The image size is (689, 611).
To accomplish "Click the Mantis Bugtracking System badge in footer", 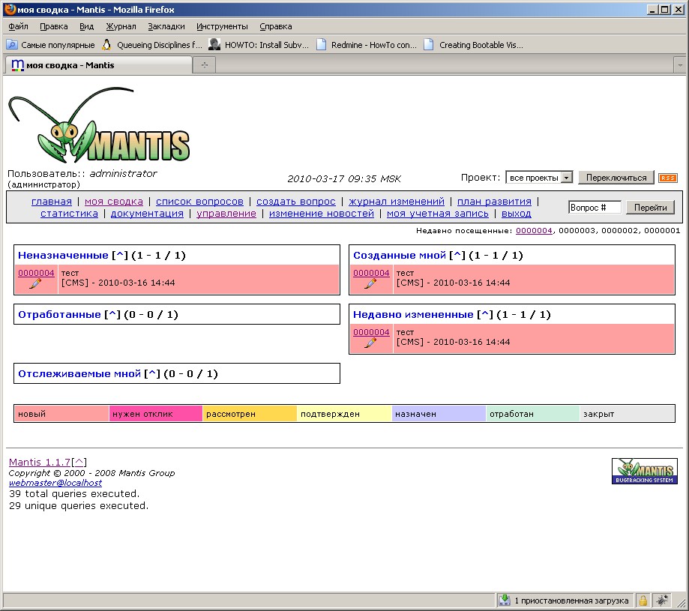I will pyautogui.click(x=644, y=472).
